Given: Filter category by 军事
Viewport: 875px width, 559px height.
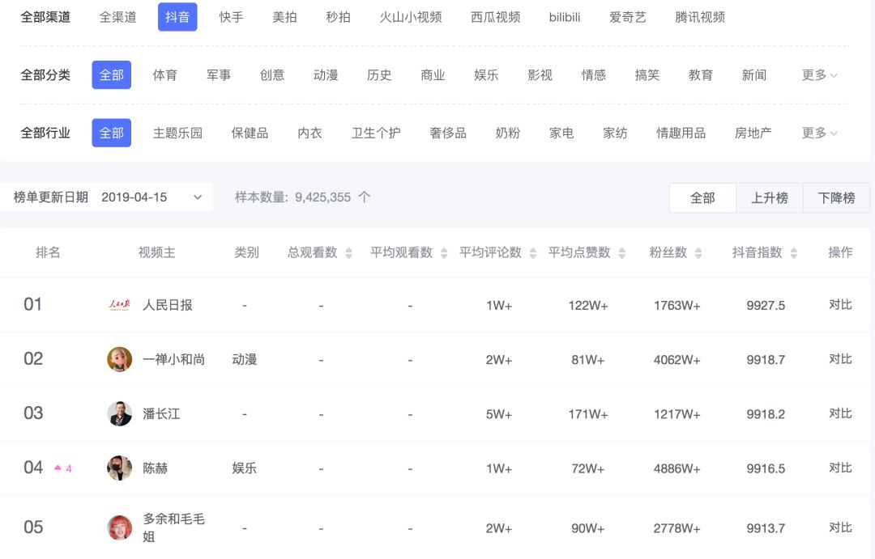Looking at the screenshot, I should pos(219,75).
